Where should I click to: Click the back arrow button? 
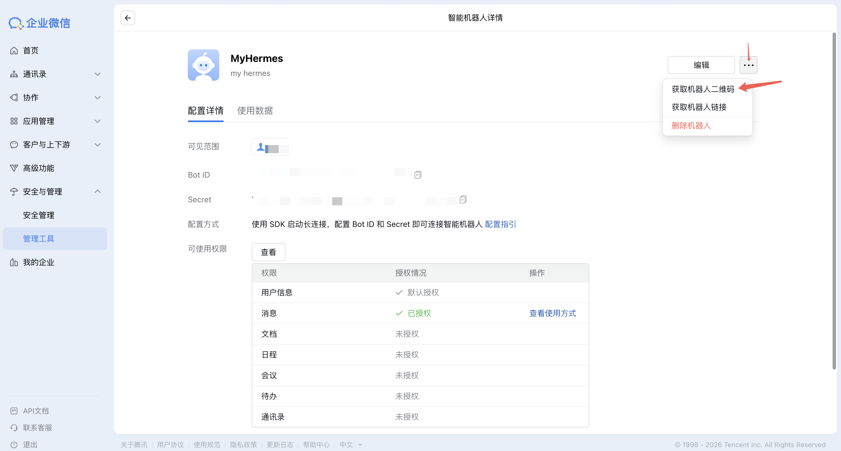pyautogui.click(x=128, y=18)
